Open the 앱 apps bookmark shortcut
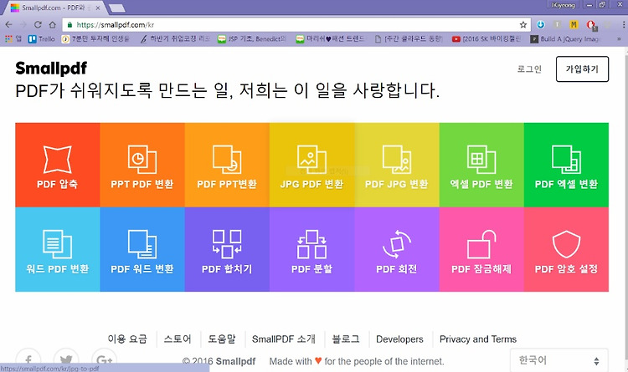This screenshot has height=372, width=628. [x=13, y=38]
